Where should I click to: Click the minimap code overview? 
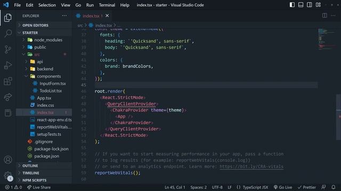[327, 39]
